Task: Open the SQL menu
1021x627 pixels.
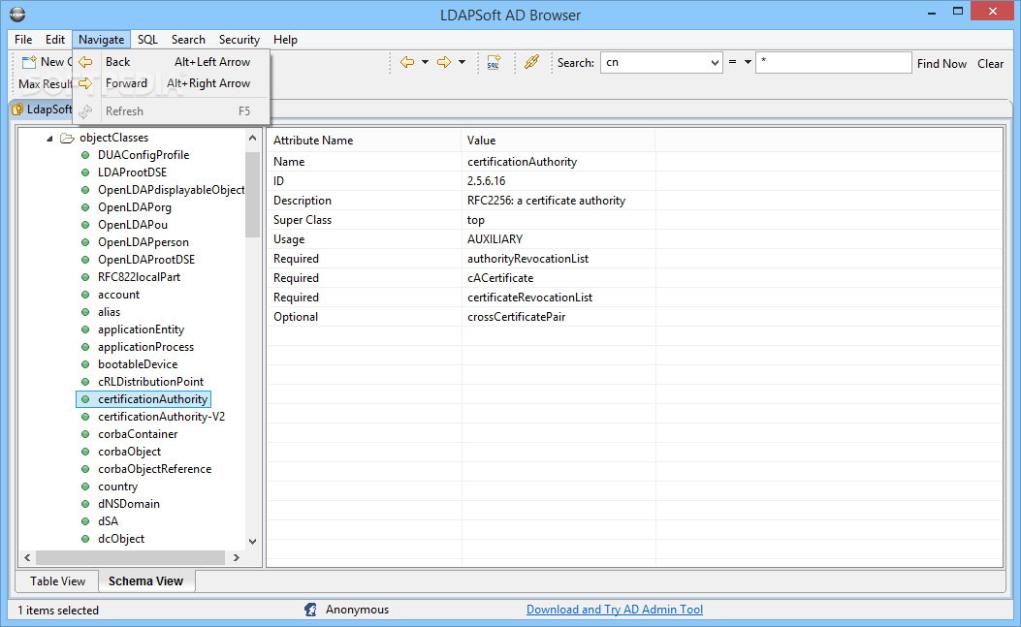Action: point(147,40)
